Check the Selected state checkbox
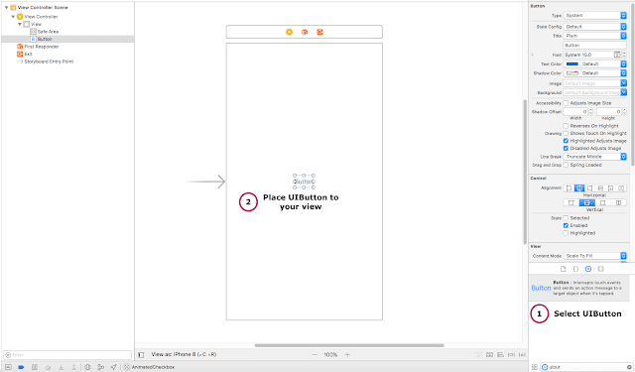 pyautogui.click(x=566, y=218)
